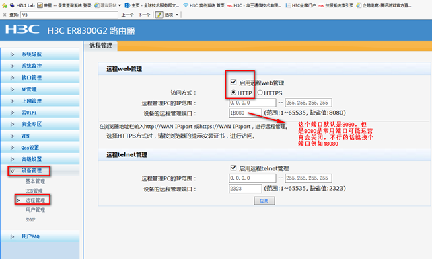This screenshot has height=259, width=432.
Task: Click web management end IP field 255.255.255.255
Action: [x=308, y=103]
